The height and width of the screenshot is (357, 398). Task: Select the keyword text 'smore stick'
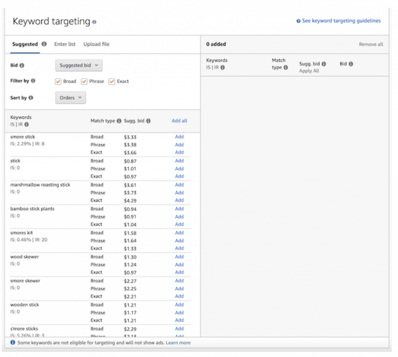(23, 137)
